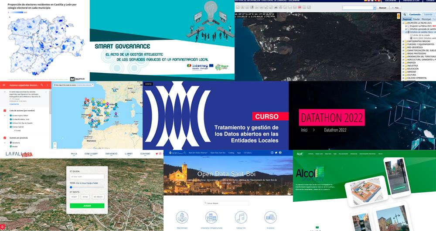Select the Medi Ambient leaf category icon
The width and height of the screenshot is (436, 231).
pos(182,217)
